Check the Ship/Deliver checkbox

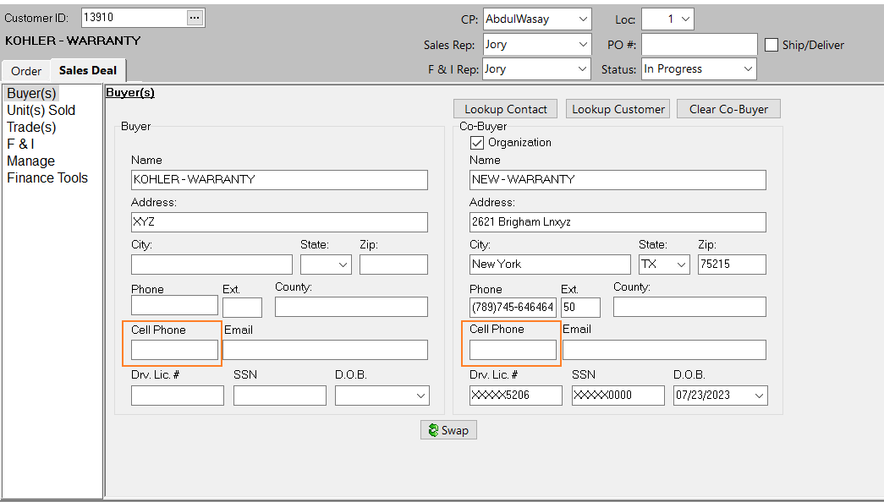pos(770,45)
